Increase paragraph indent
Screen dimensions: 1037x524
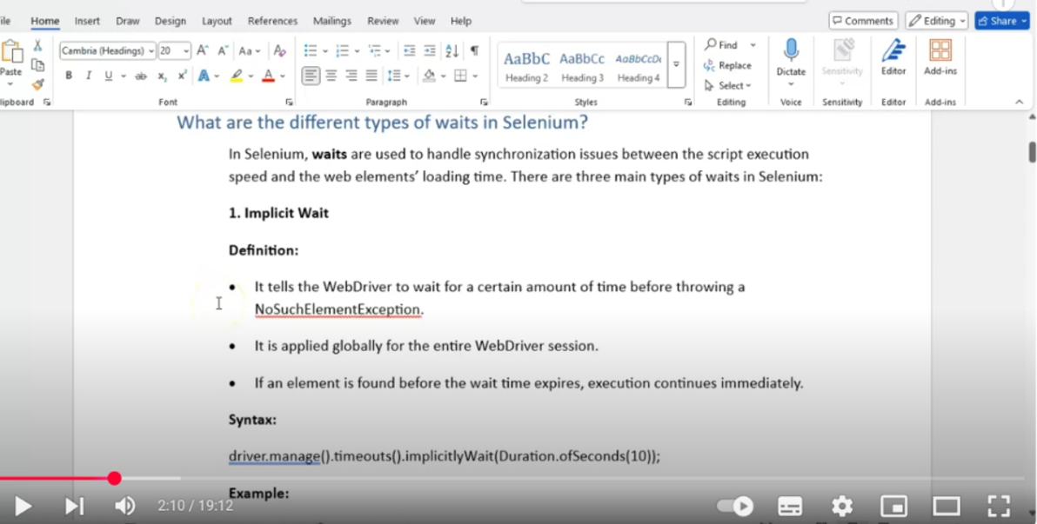tap(430, 51)
